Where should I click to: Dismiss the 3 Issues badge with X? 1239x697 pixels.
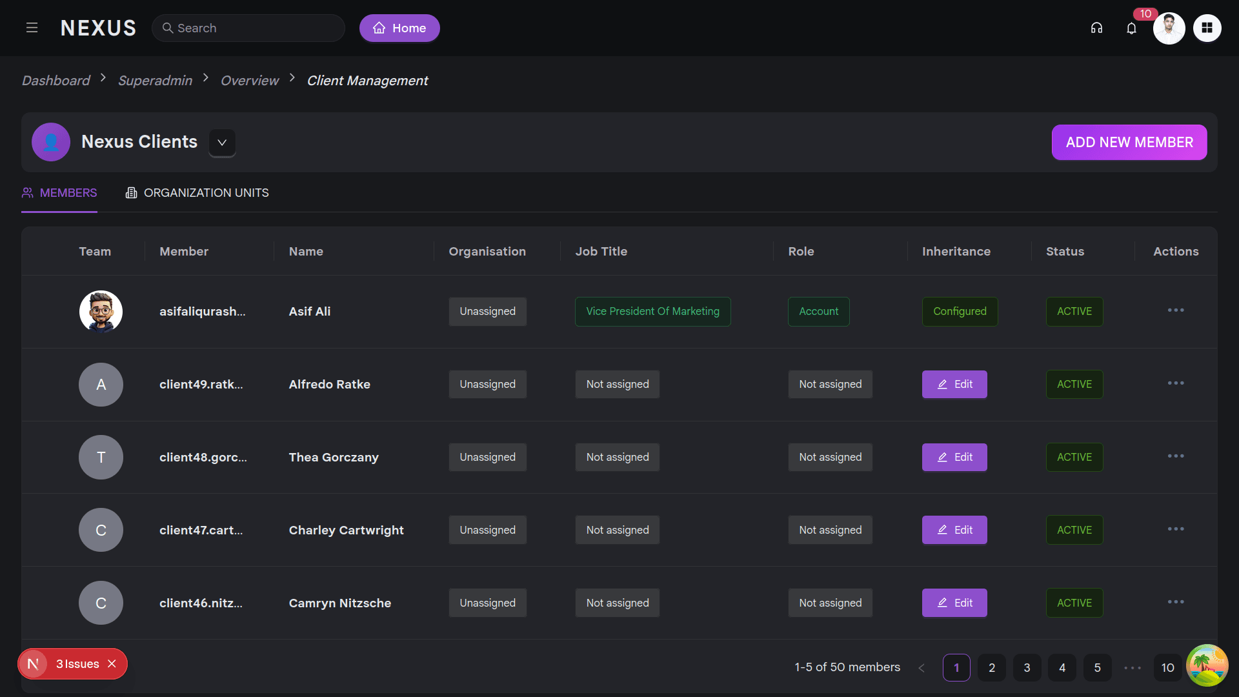tap(112, 663)
